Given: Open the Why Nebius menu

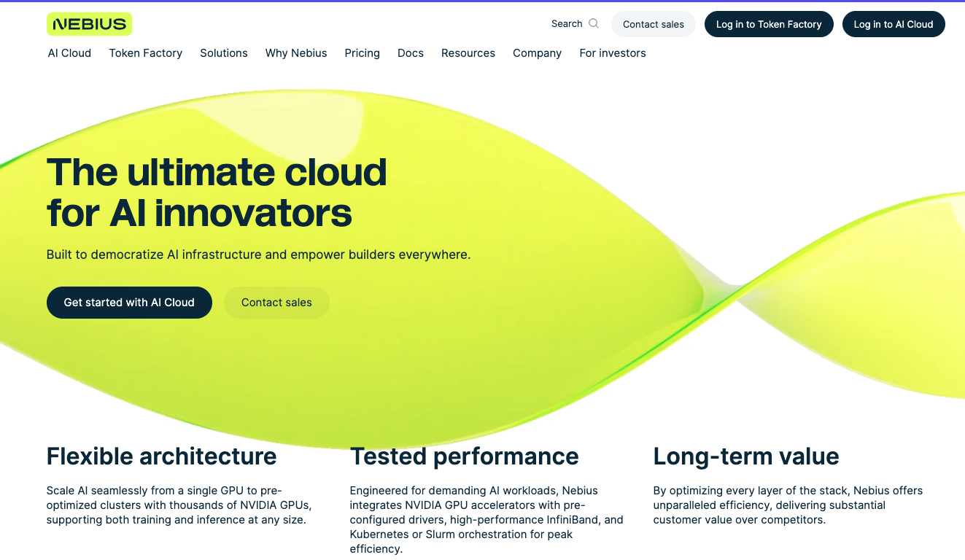Looking at the screenshot, I should [x=296, y=53].
